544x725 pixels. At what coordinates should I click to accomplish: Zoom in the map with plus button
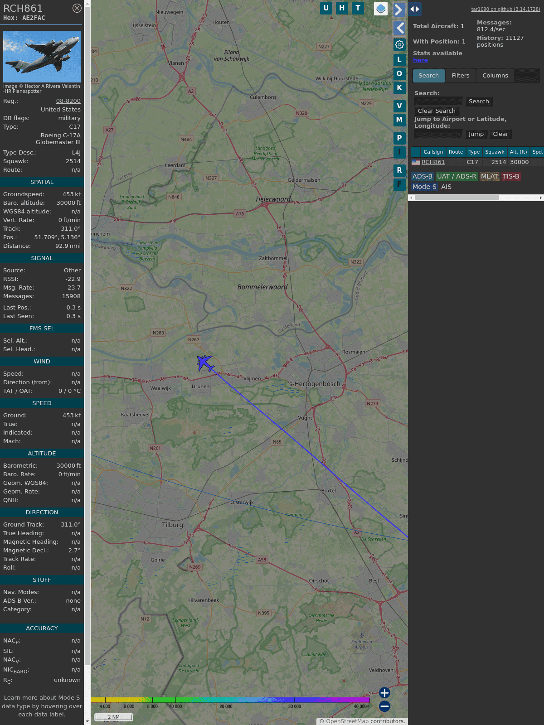tap(384, 693)
